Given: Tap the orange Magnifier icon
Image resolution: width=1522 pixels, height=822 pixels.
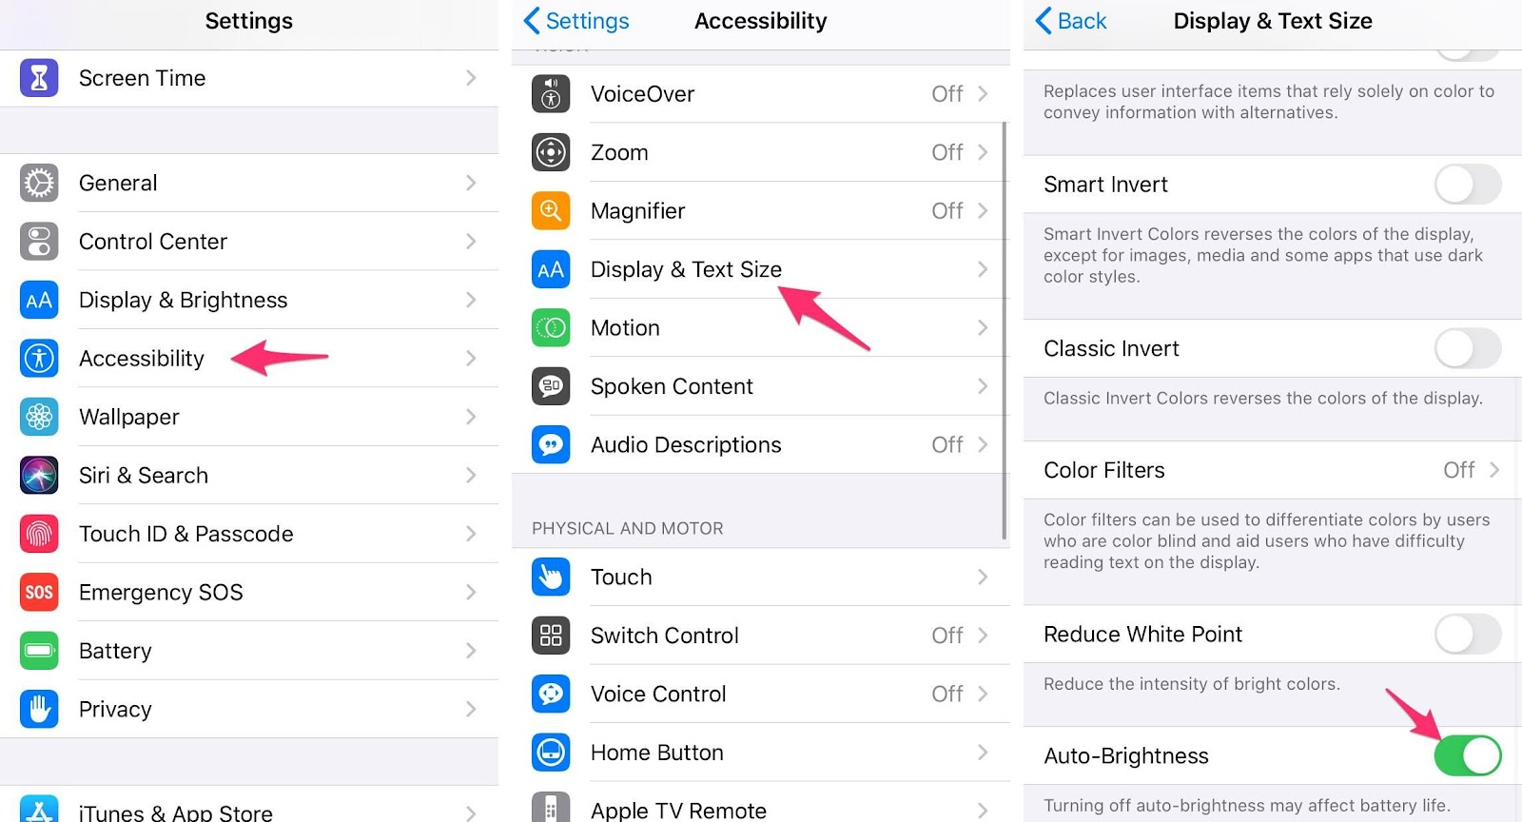Looking at the screenshot, I should [x=551, y=210].
